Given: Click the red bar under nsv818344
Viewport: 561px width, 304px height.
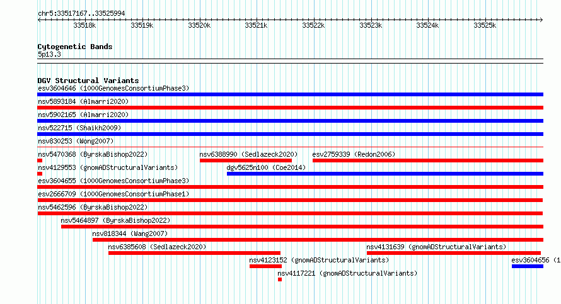Looking at the screenshot, I should coord(318,240).
